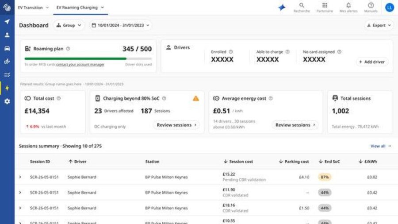Open Mes alertes bell icon
Viewport: 398px width, 224px height.
tap(348, 8)
